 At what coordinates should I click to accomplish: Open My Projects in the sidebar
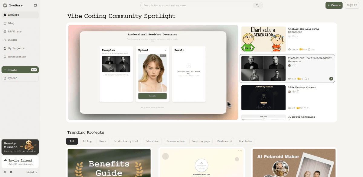(20, 48)
